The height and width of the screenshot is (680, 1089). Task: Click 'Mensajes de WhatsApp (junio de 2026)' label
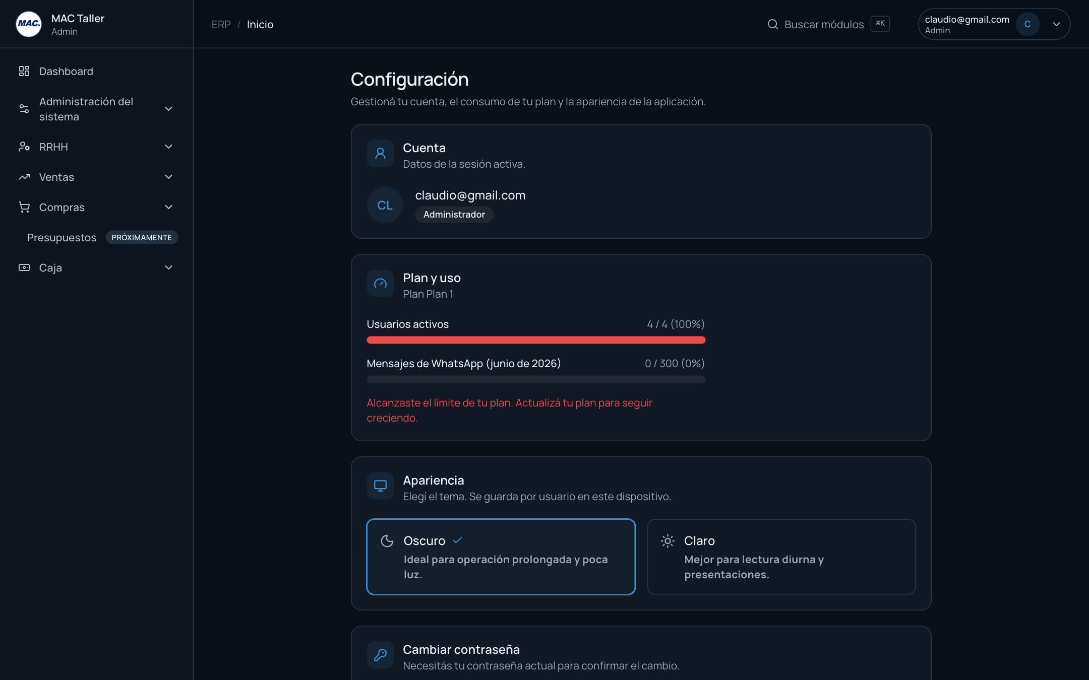[x=463, y=363]
